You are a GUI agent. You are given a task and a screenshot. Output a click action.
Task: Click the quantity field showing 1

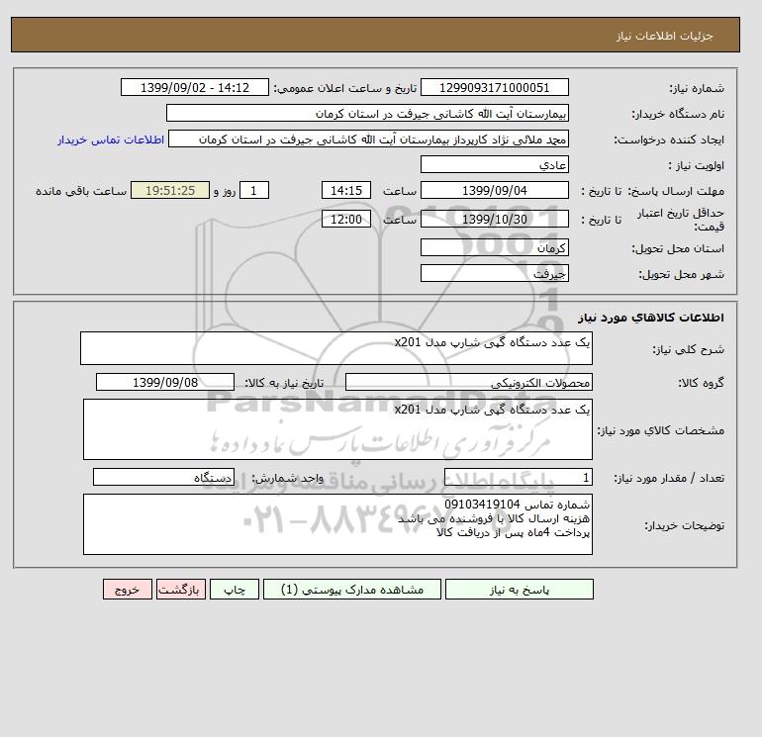pyautogui.click(x=518, y=477)
